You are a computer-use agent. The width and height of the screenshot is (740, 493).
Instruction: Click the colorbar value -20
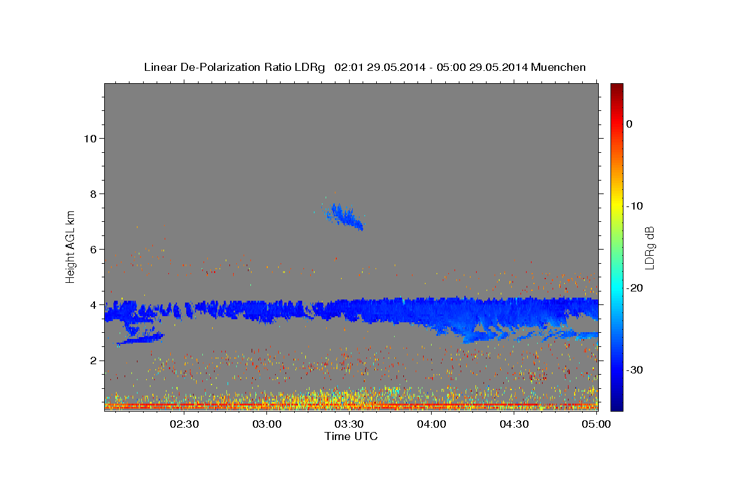(x=635, y=288)
